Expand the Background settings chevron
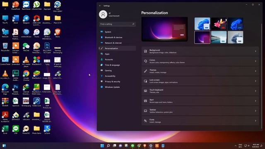 click(x=255, y=51)
